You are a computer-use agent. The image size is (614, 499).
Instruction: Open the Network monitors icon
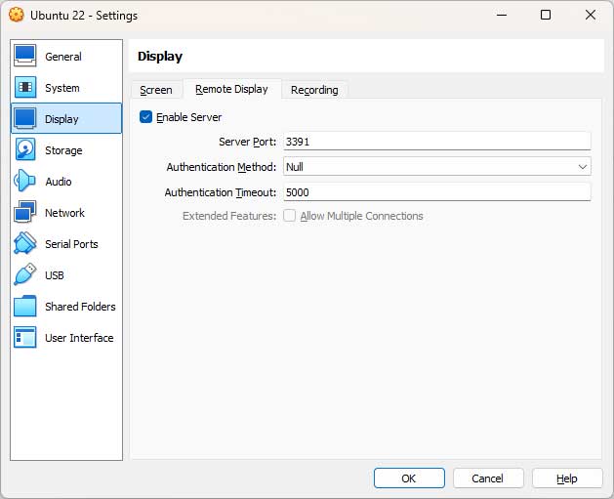coord(25,212)
